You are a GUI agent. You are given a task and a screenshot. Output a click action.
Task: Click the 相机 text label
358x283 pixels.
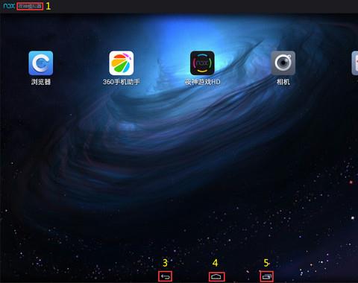pyautogui.click(x=283, y=82)
